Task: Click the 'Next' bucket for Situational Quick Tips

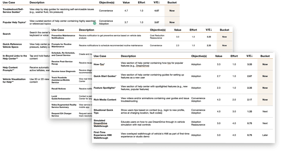Action: click(265, 111)
